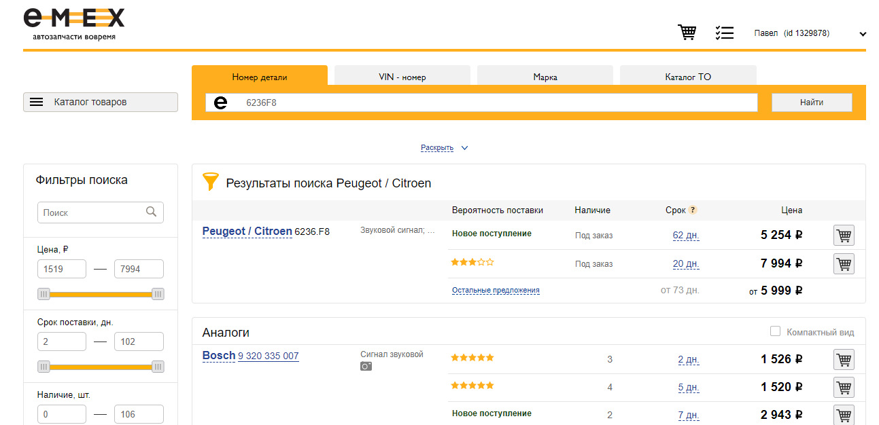Add Bosch 1 526 ₽ offer to cart
879x425 pixels.
(844, 359)
